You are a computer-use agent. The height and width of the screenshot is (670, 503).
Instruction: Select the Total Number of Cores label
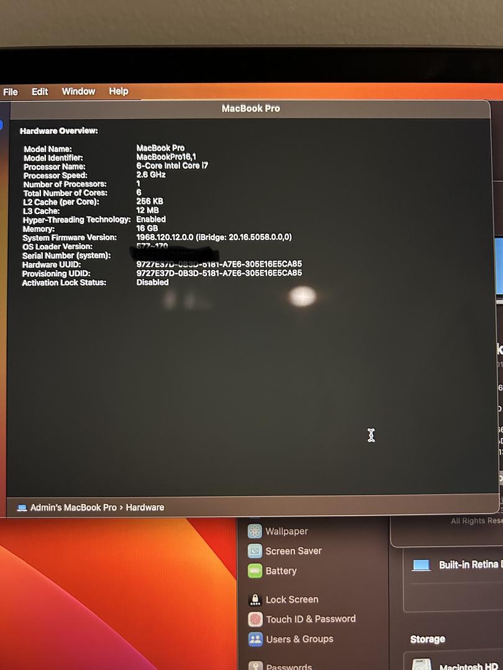[65, 193]
